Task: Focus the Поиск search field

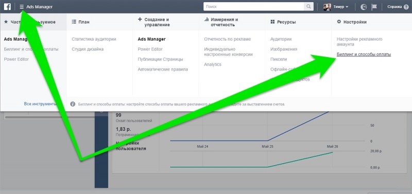Action: (253, 7)
